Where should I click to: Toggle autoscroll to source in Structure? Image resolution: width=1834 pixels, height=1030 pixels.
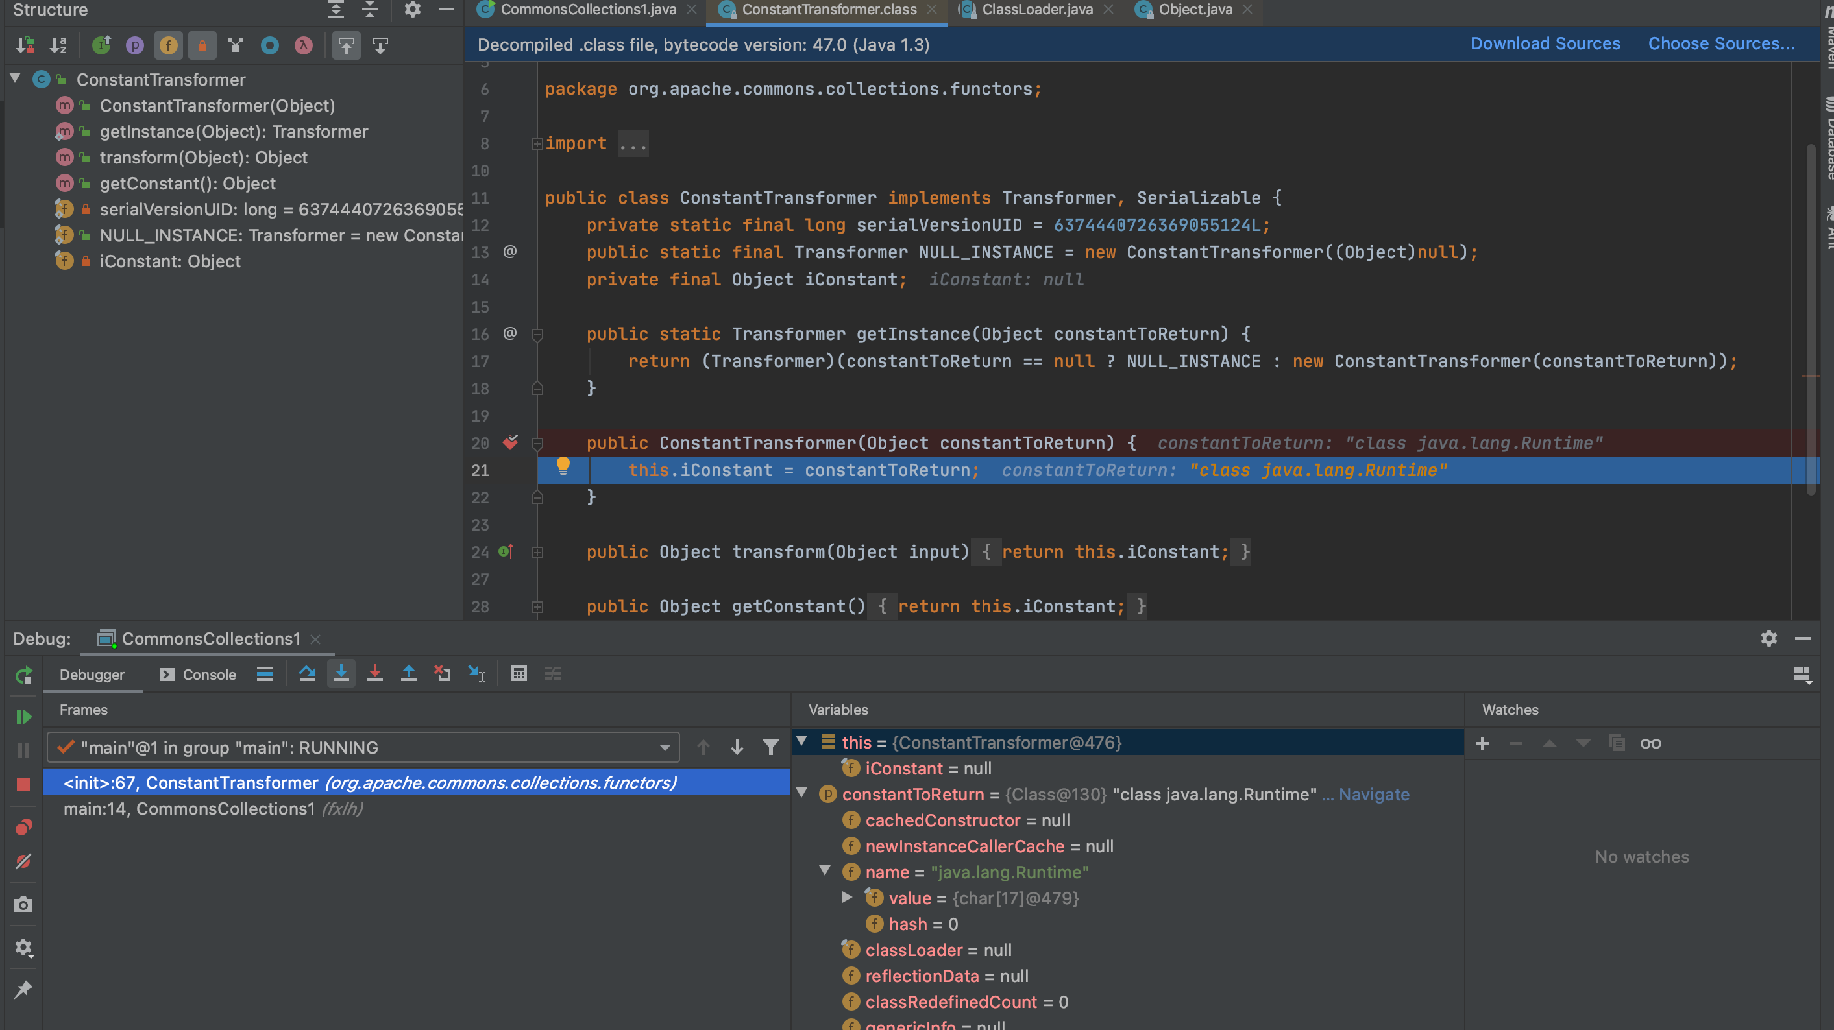click(x=346, y=45)
